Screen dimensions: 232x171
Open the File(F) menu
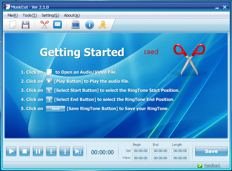12,15
